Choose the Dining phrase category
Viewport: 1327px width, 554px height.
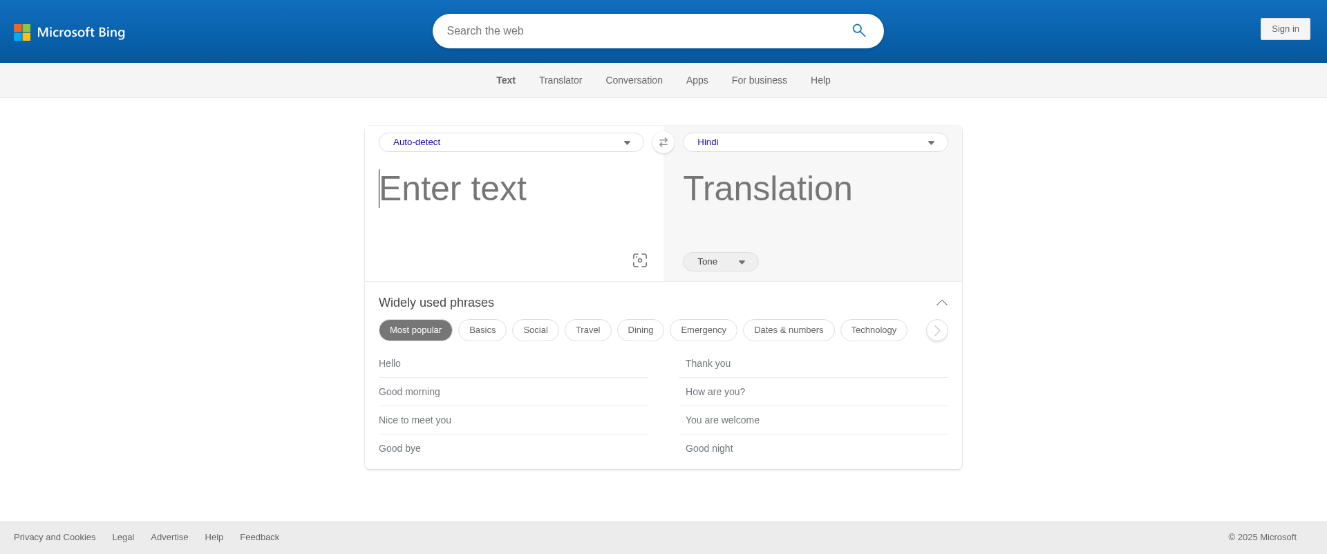click(641, 330)
